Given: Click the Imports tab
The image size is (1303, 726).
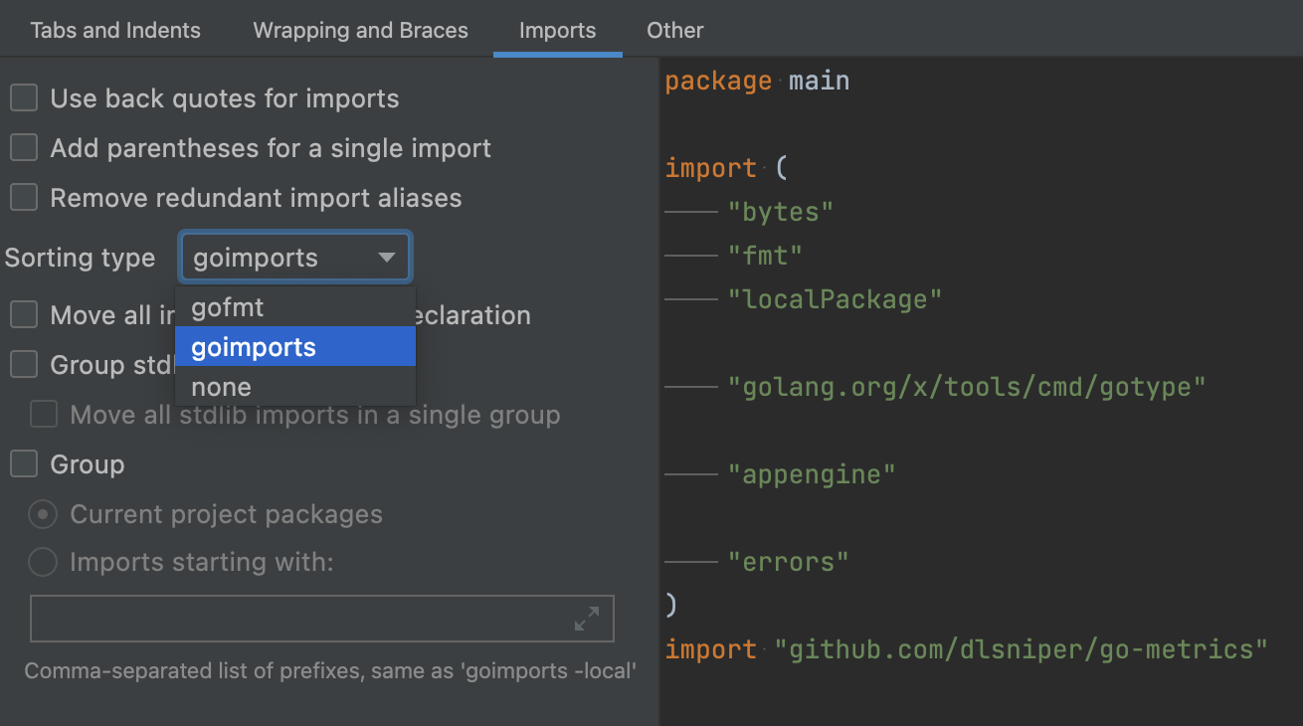Looking at the screenshot, I should 557,30.
